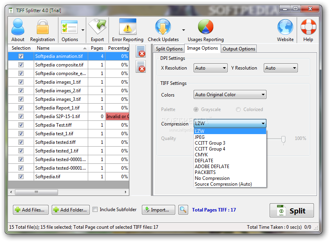Click the file list scroll left arrow
Viewport: 330px width, 242px height.
11,192
